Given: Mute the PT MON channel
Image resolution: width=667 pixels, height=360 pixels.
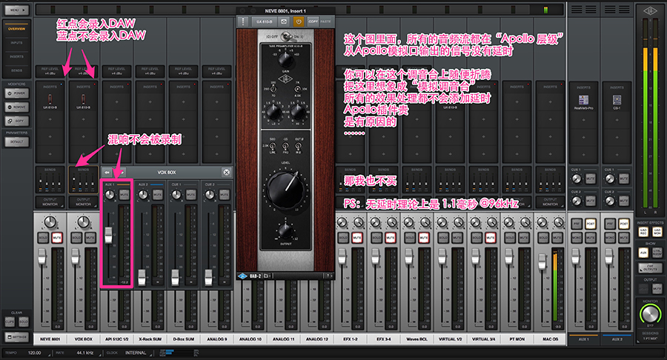Looking at the screenshot, I should click(x=524, y=238).
